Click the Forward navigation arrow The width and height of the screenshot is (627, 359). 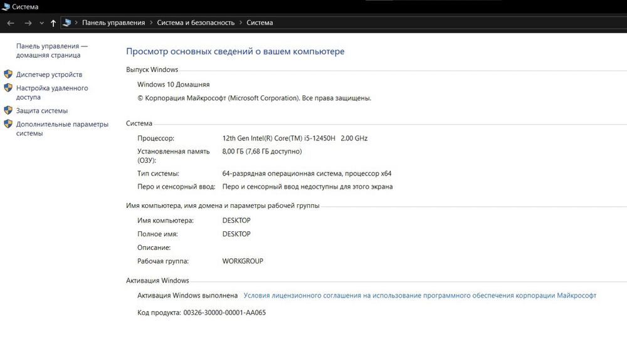[28, 23]
